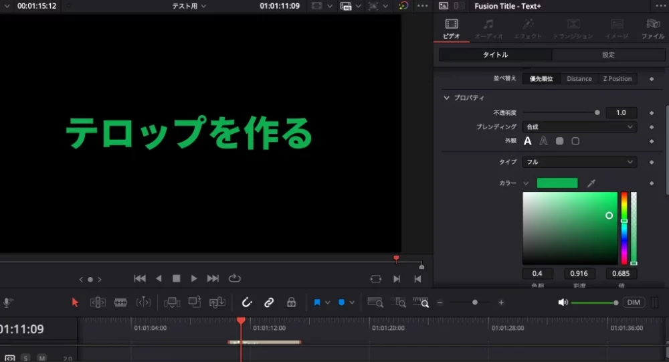Screen dimensions: 669x362
Task: Select the Z Position sort button
Action: click(617, 79)
